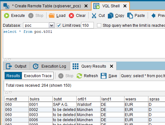Close the Create Remote Table tab
Image resolution: width=165 pixels, height=125 pixels.
[x=86, y=6]
